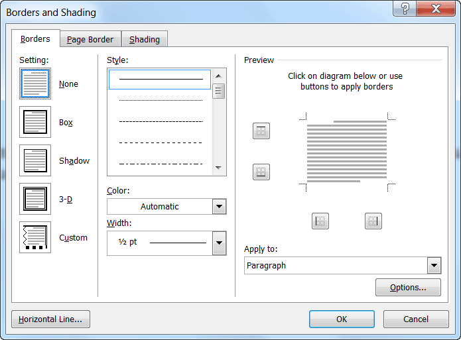The height and width of the screenshot is (340, 461).
Task: Select the 3-D border setting icon
Action: pyautogui.click(x=35, y=199)
